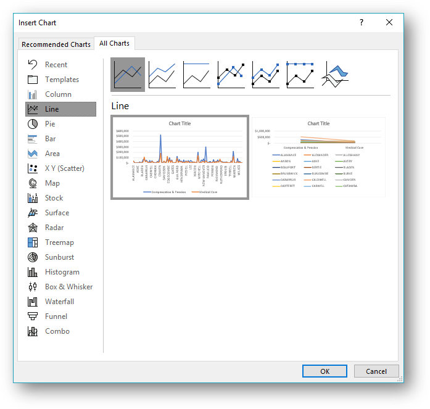Choose Pie chart type in list
The width and height of the screenshot is (430, 409).
click(x=50, y=124)
